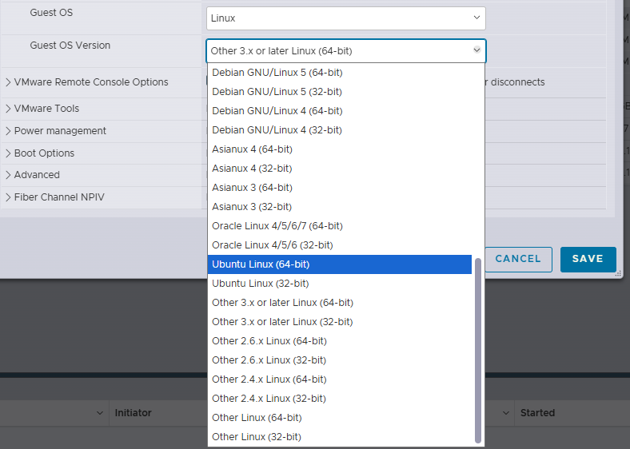The image size is (630, 449).
Task: Expand the Boot Options section
Action: click(x=8, y=153)
